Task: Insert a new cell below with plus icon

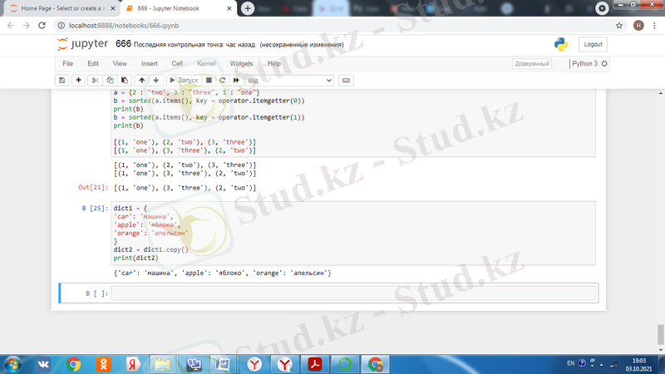Action: coord(78,80)
